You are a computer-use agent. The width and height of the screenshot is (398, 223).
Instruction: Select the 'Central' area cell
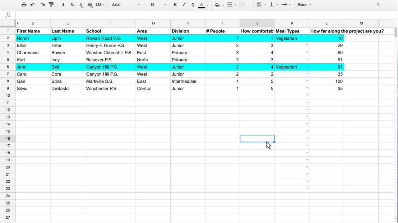click(x=153, y=88)
